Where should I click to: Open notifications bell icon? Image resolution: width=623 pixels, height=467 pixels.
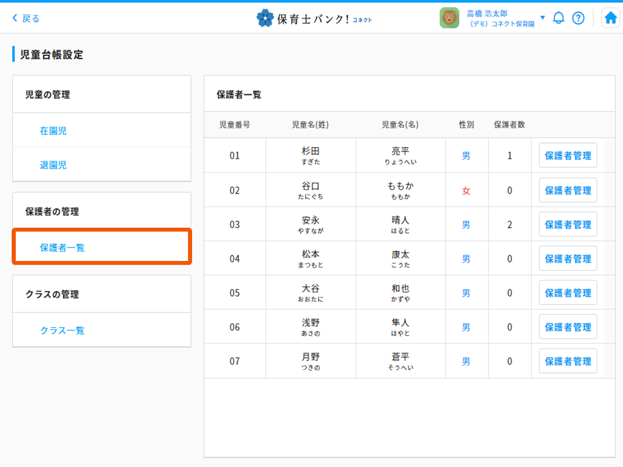coord(559,18)
